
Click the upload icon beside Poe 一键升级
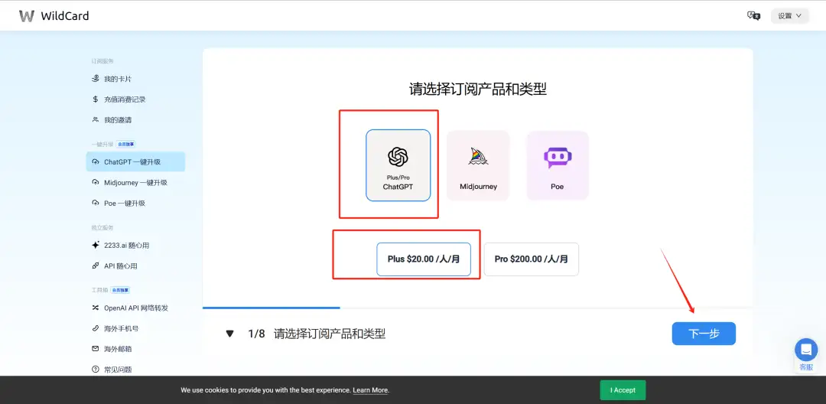(96, 203)
